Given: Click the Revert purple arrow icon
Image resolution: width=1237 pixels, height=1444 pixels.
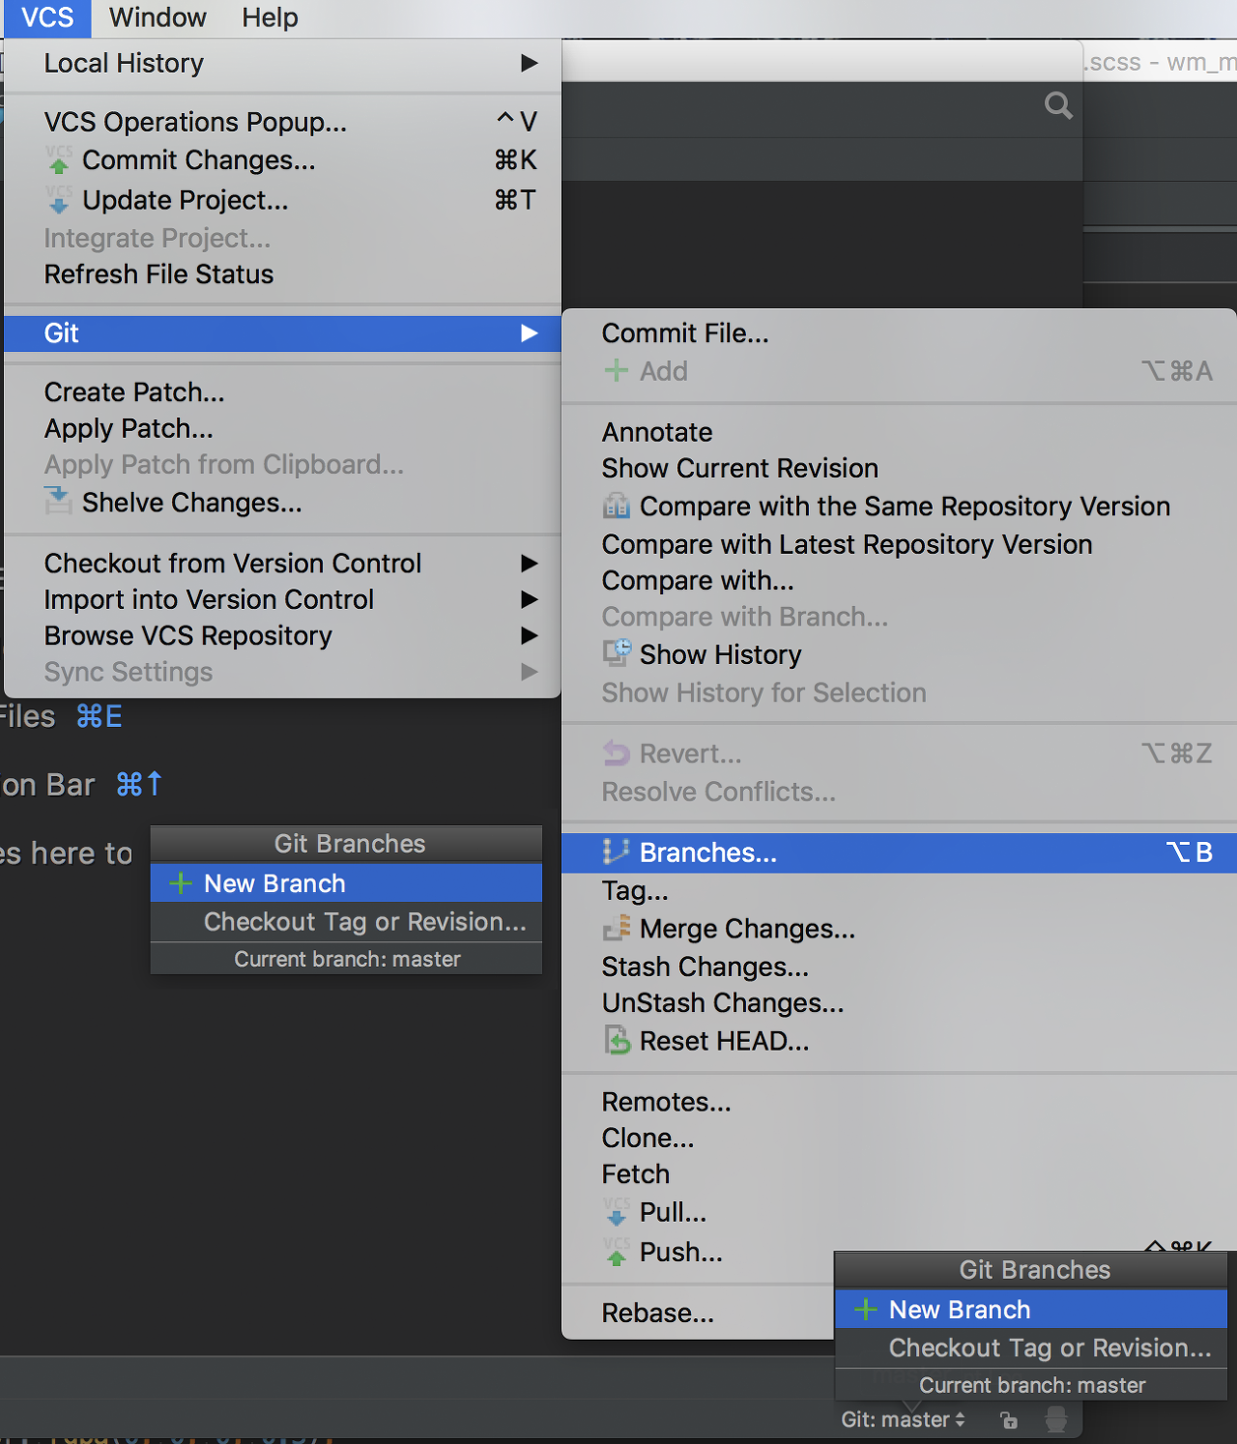Looking at the screenshot, I should pyautogui.click(x=617, y=753).
